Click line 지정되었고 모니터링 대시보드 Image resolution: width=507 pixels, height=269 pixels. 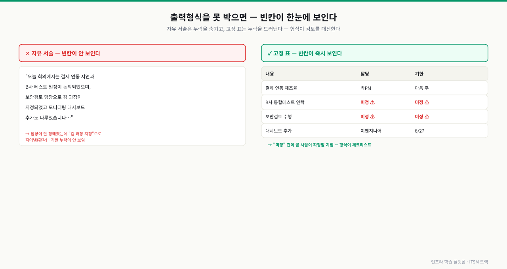point(55,108)
